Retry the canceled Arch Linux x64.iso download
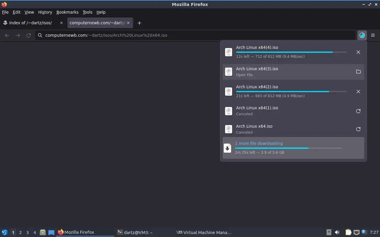380x237 pixels. click(358, 129)
